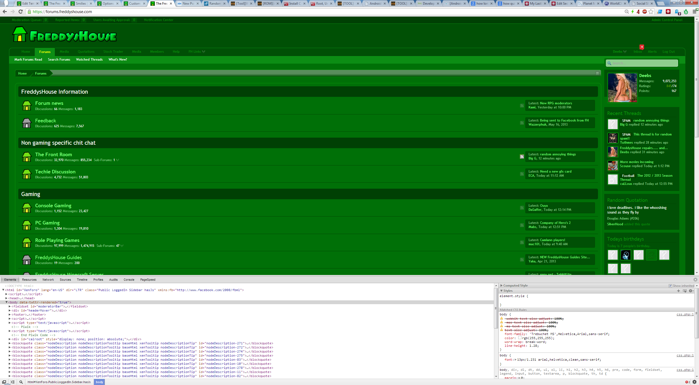Reload the page with the refresh button
Viewport: 699px width, 385px height.
point(20,11)
